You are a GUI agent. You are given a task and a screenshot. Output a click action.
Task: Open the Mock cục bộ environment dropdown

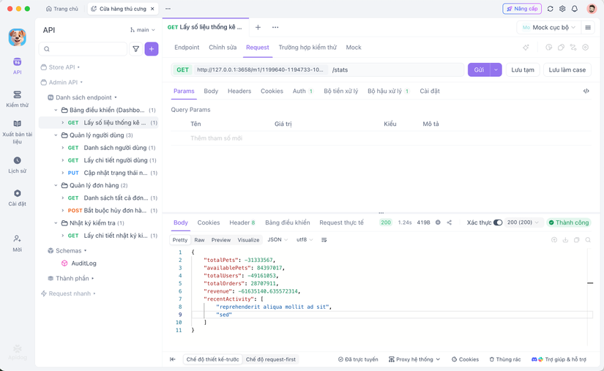tap(548, 27)
